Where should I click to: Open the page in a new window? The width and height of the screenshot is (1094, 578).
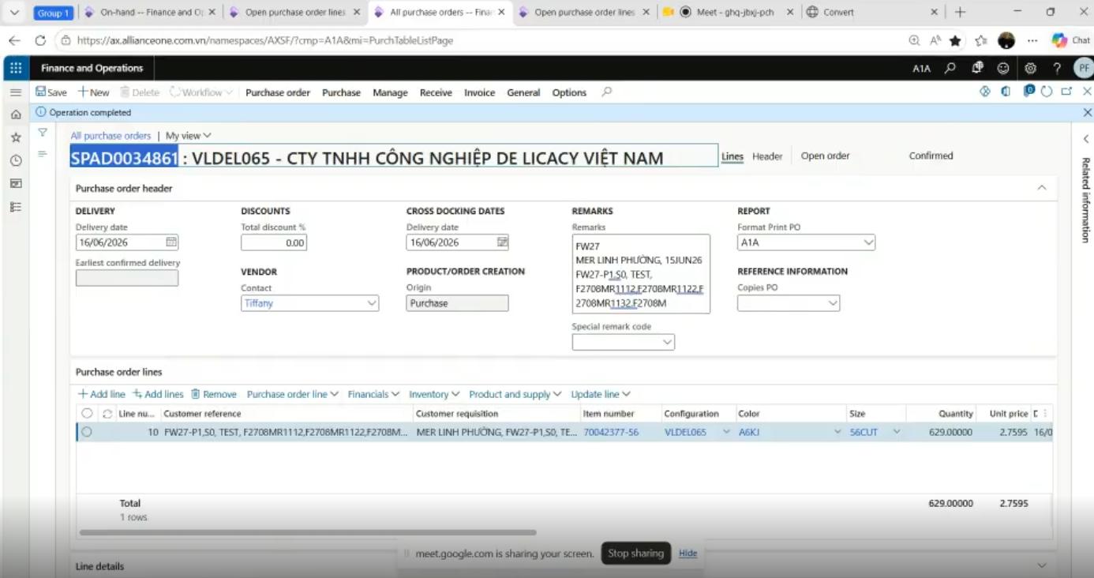pos(1066,92)
